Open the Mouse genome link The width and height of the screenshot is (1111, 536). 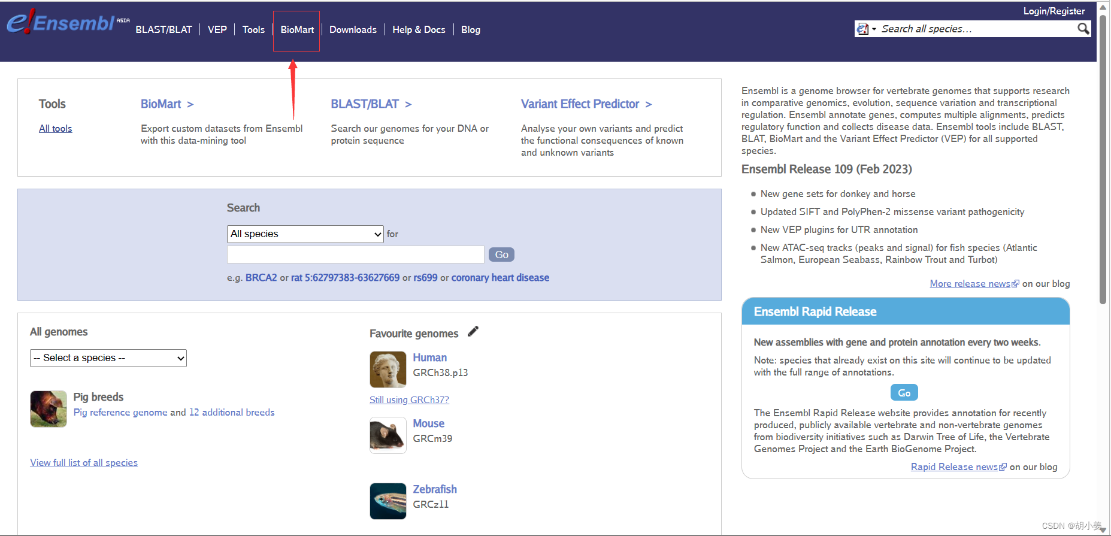pos(428,423)
